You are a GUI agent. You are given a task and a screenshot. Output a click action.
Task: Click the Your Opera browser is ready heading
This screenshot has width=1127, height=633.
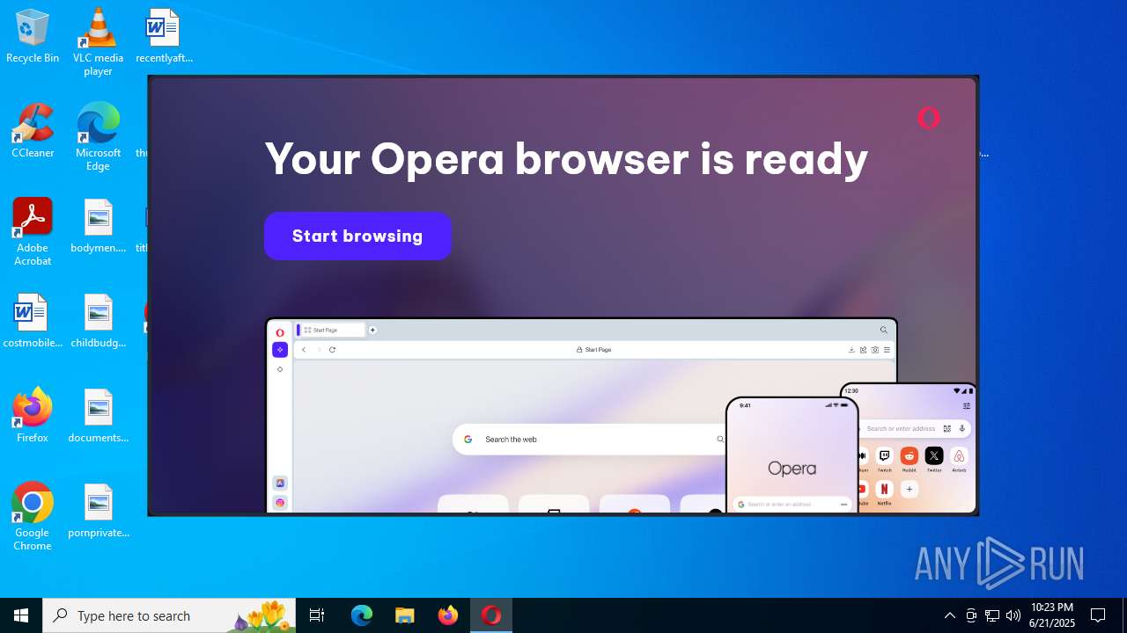pos(566,158)
